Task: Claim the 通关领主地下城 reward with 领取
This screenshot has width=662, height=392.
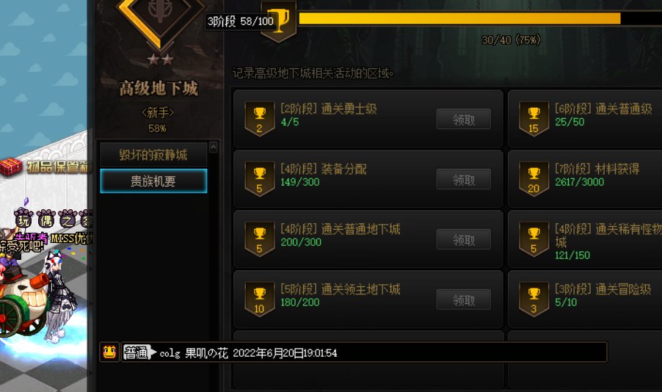Action: tap(464, 300)
